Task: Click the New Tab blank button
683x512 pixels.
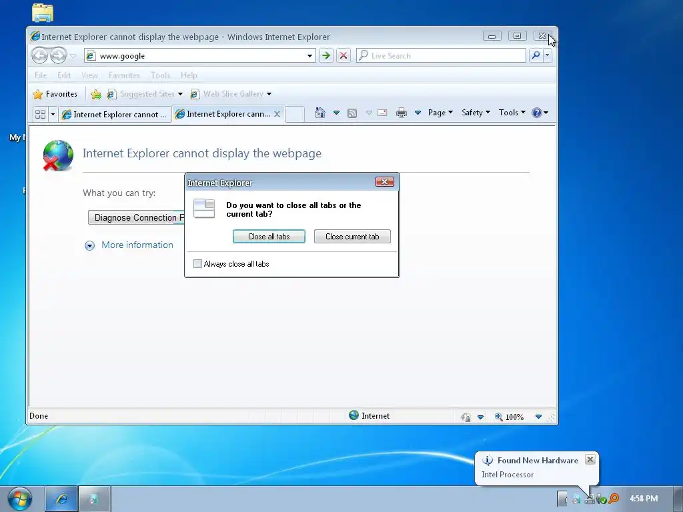Action: pos(295,114)
